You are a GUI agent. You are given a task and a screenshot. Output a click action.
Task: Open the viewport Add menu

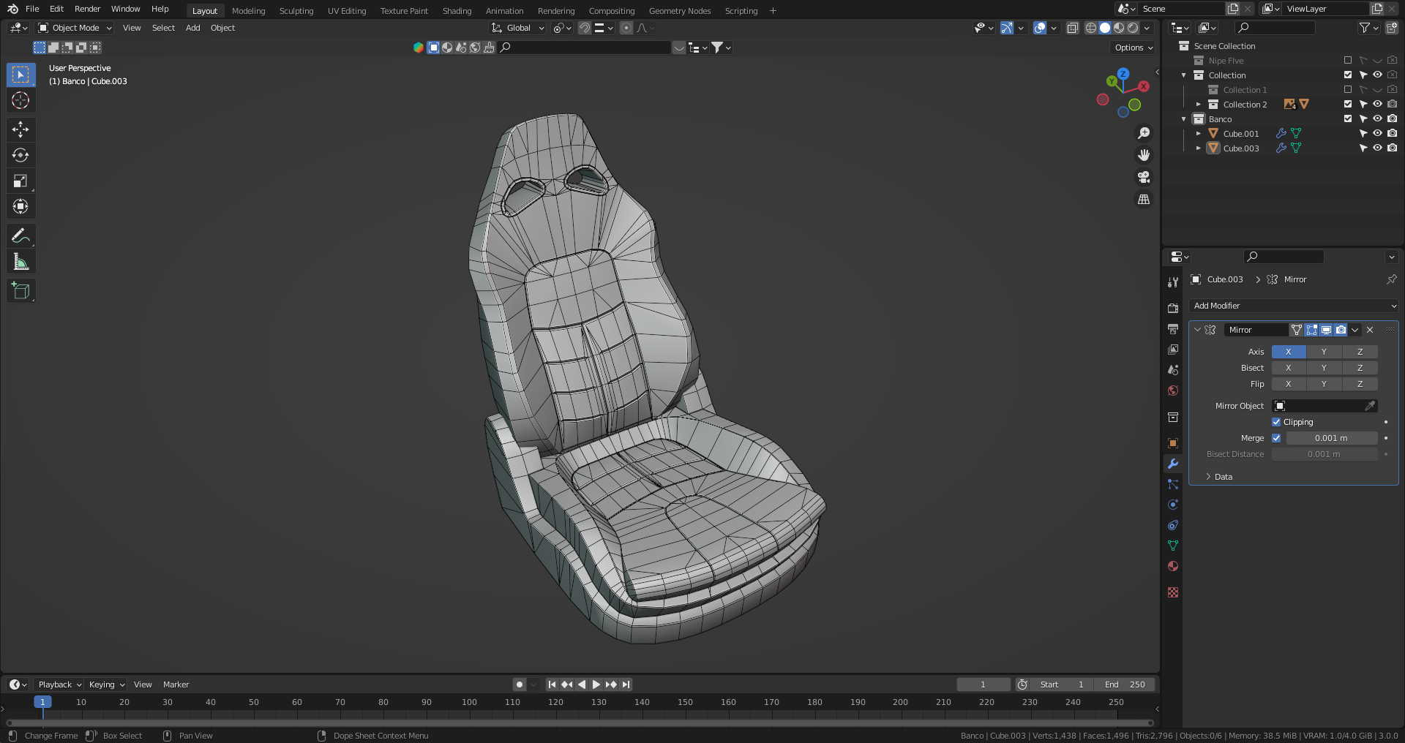[192, 28]
